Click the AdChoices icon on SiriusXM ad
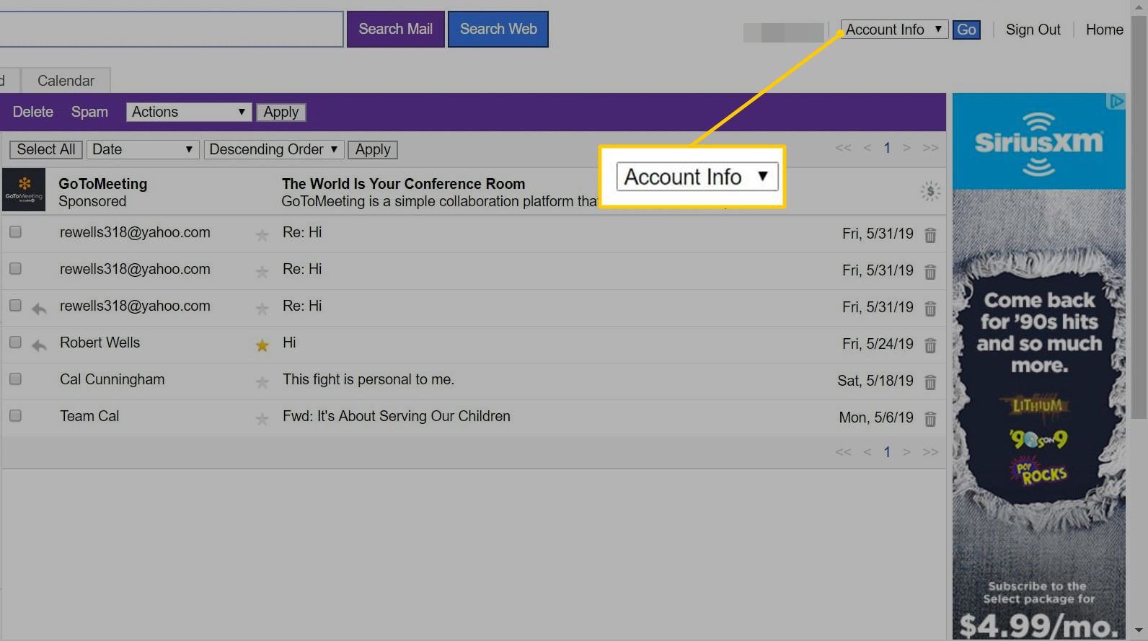1148x641 pixels. (x=1116, y=102)
